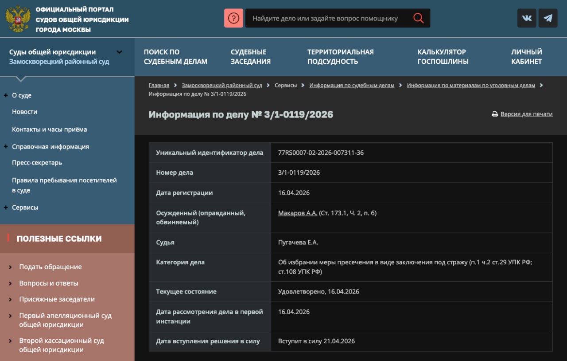Open the 'Поиск по судебным делам' menu
This screenshot has width=567, height=361.
pos(175,57)
